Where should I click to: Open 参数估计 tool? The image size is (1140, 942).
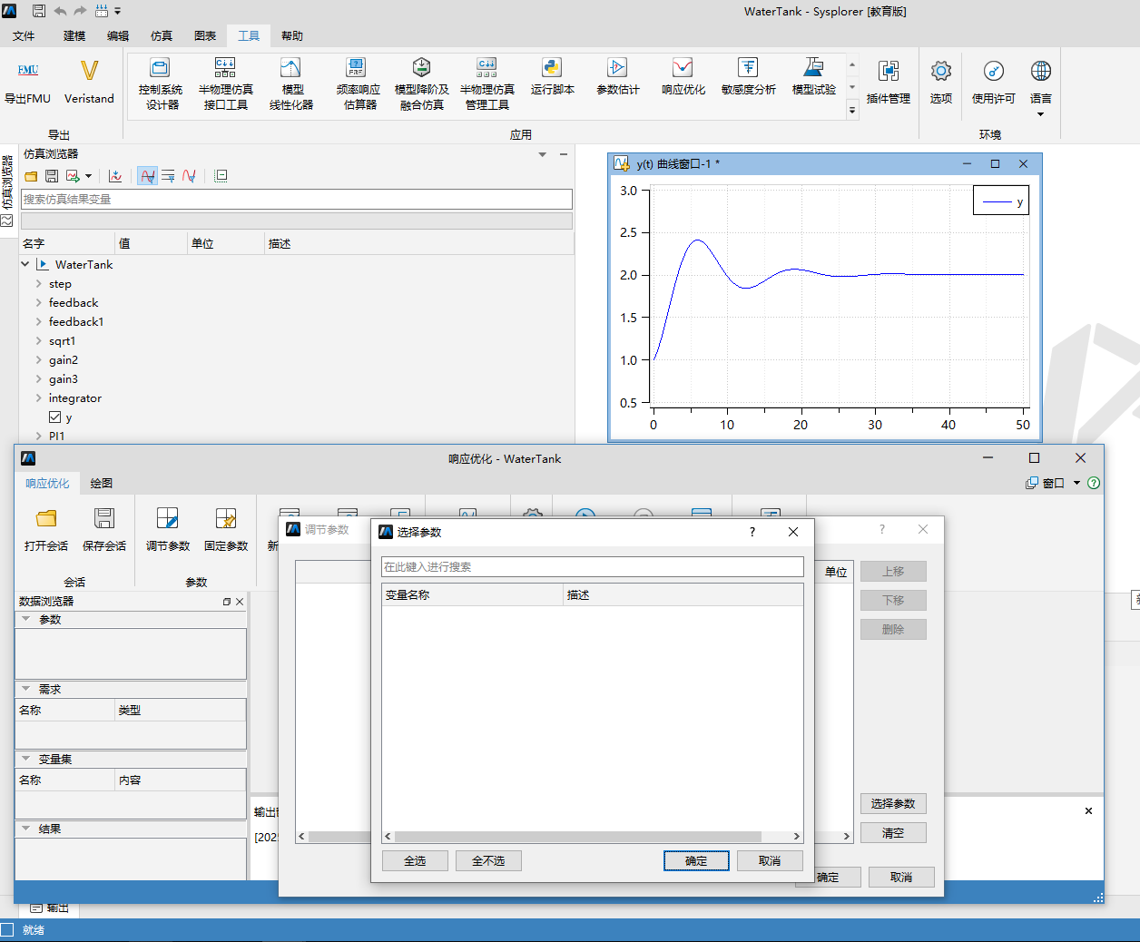tap(617, 76)
